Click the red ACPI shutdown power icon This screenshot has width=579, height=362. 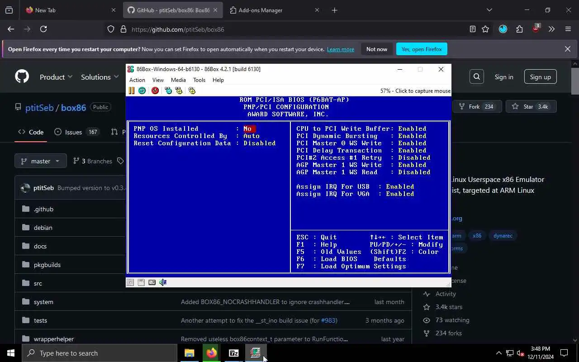[155, 90]
